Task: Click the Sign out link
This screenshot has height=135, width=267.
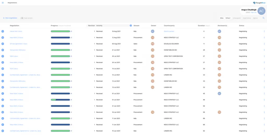Action: point(254,12)
